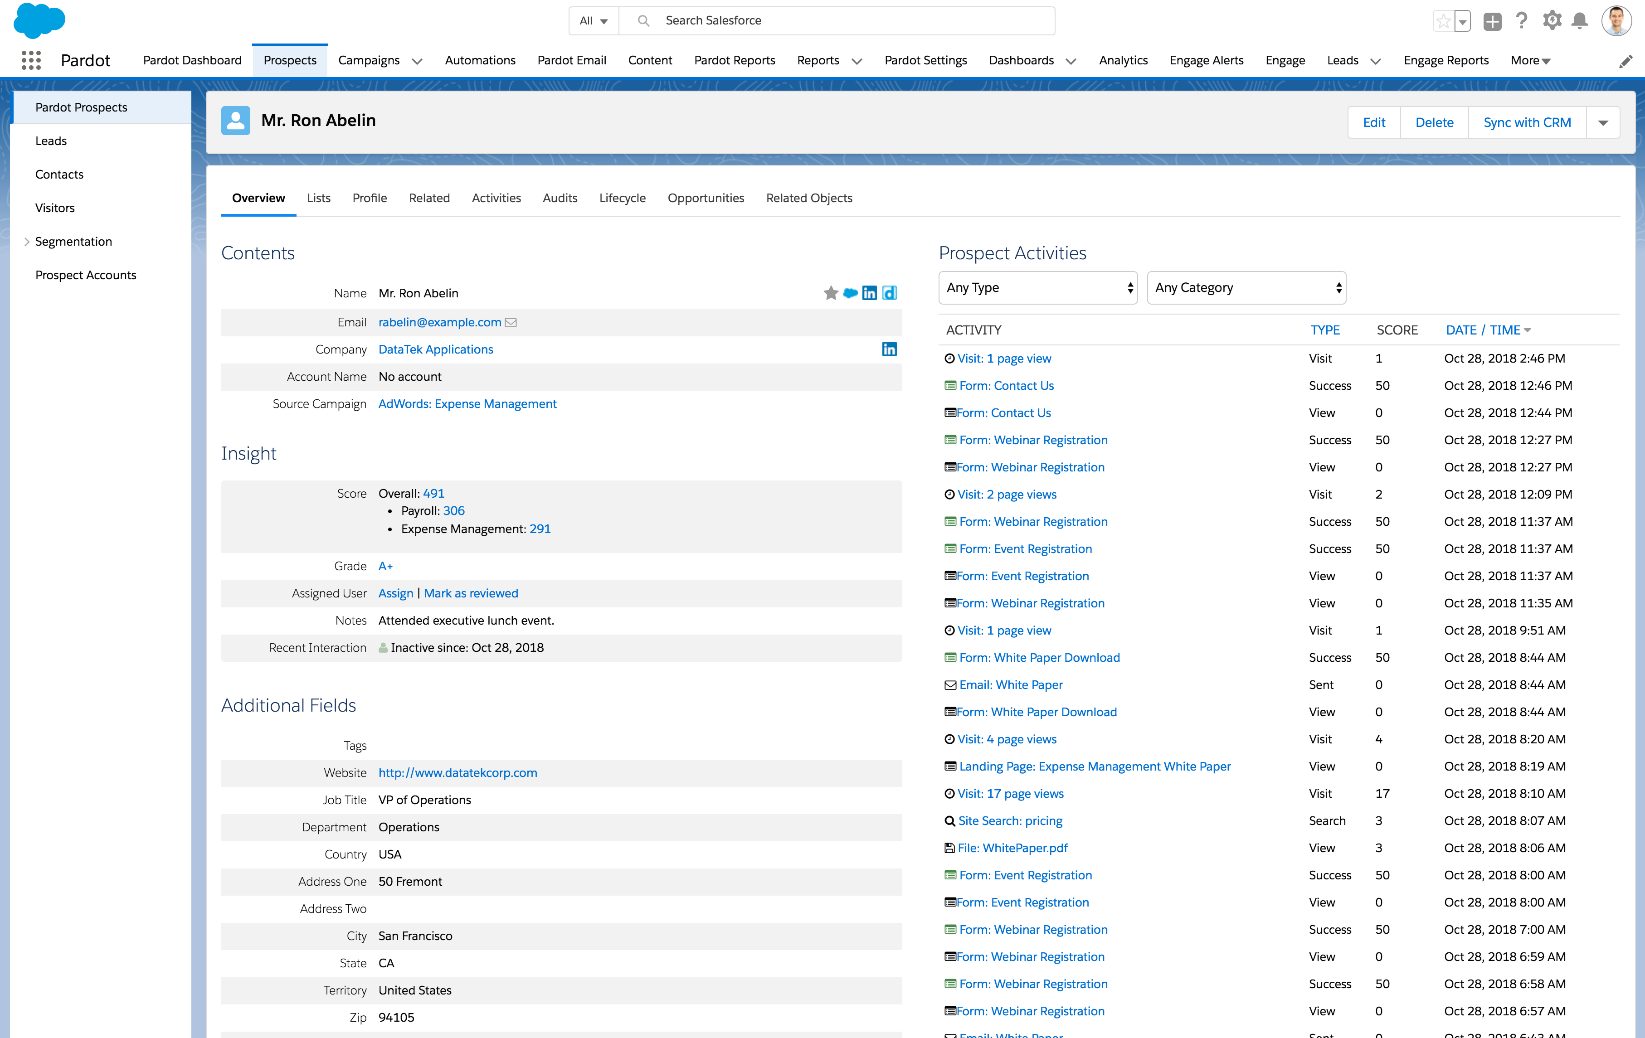Click the LinkedIn icon next to Company
Image resolution: width=1645 pixels, height=1038 pixels.
pyautogui.click(x=889, y=349)
